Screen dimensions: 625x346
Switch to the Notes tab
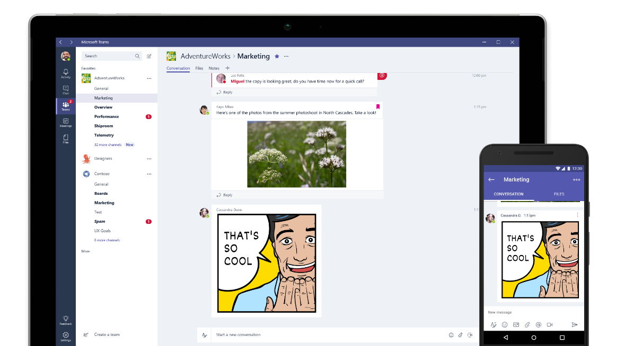[x=214, y=68]
